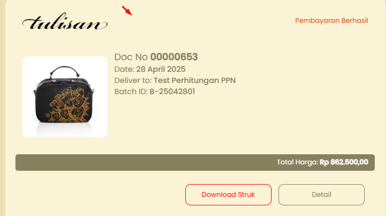Click the bag's top handle in image
Screen dimensions: 386x216
click(x=64, y=71)
